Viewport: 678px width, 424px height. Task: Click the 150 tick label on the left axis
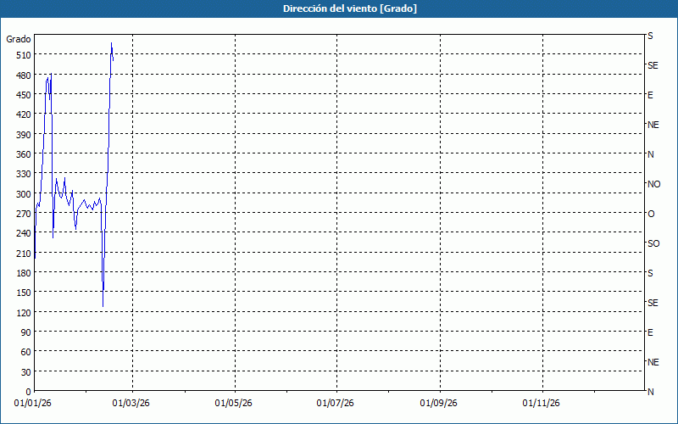pos(22,293)
